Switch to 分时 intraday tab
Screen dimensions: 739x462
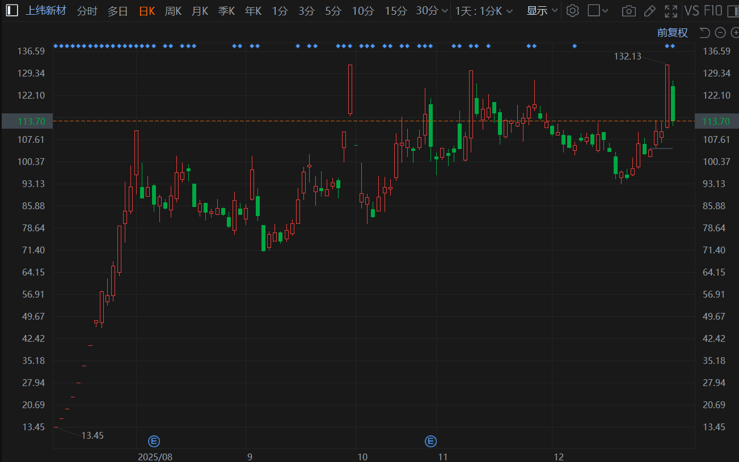[87, 11]
